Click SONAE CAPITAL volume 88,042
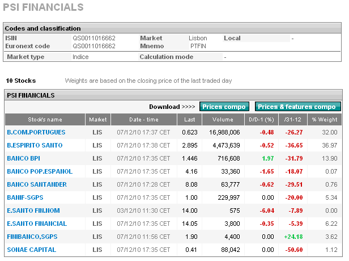Image resolution: width=349 pixels, height=261 pixels. 231,250
